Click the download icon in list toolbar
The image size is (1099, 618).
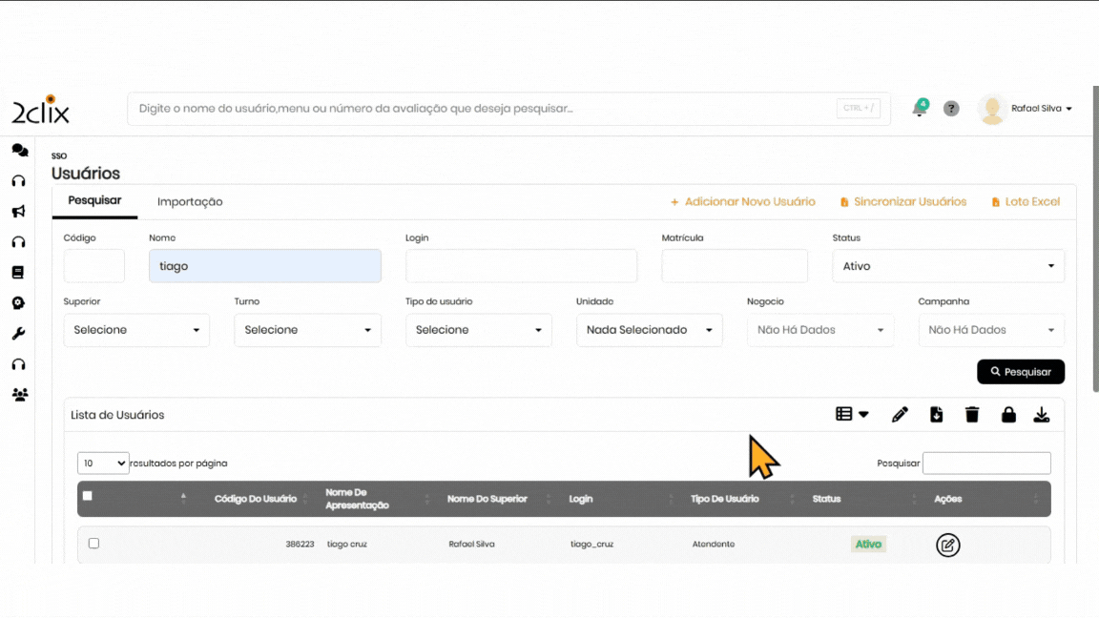click(x=1042, y=415)
